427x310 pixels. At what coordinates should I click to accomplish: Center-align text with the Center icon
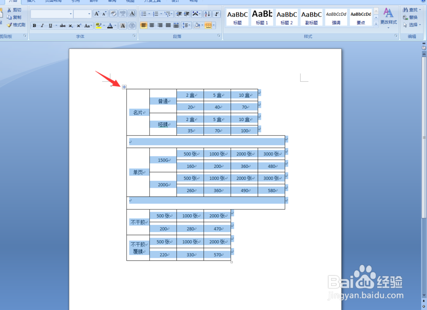click(x=152, y=26)
